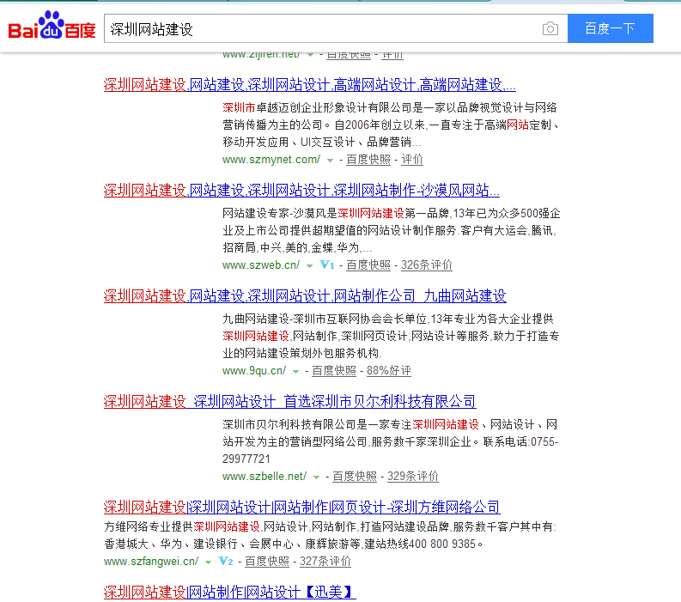This screenshot has height=602, width=681.
Task: Open result title 首选深圳市贝尔利科技有限公司
Action: [x=289, y=401]
